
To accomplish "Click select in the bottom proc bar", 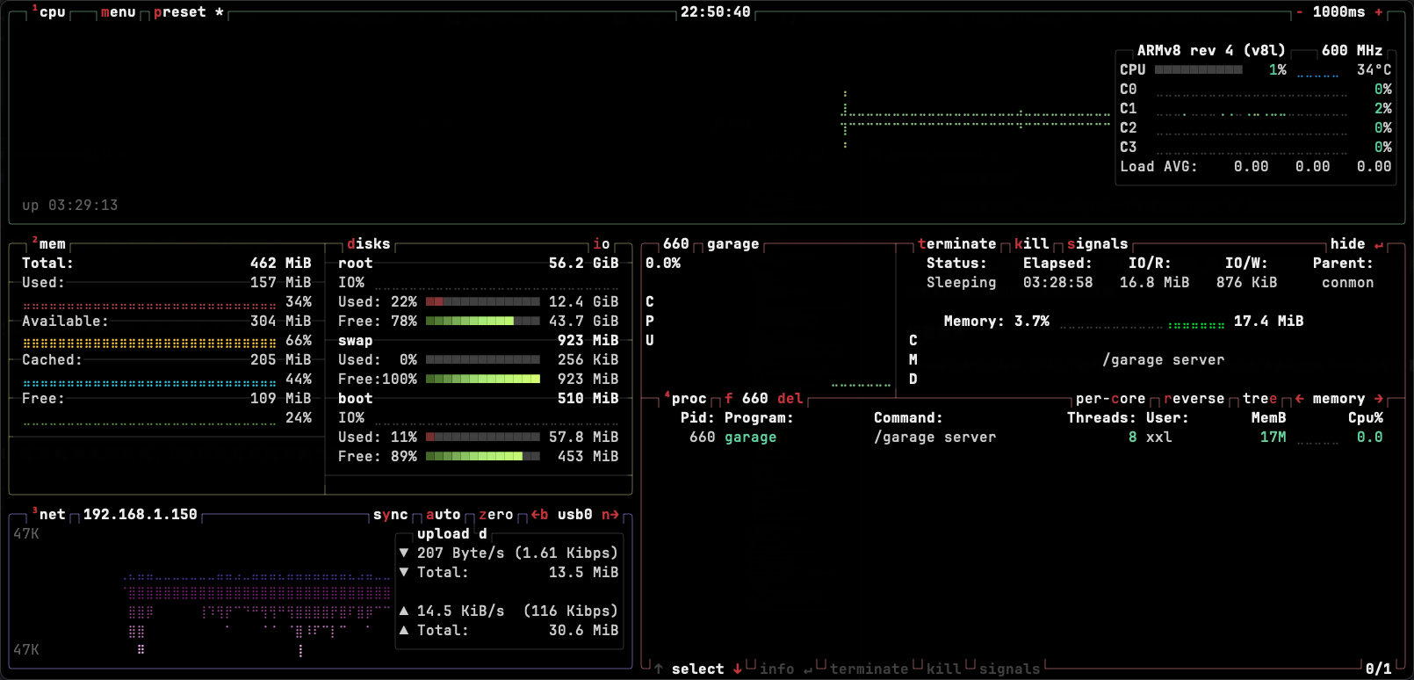I will point(698,669).
